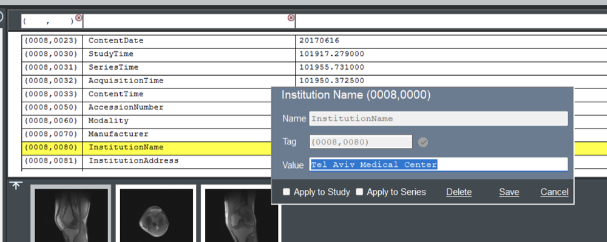Image resolution: width=607 pixels, height=242 pixels.
Task: Select the sagittal knee thumbnail
Action: point(71,213)
